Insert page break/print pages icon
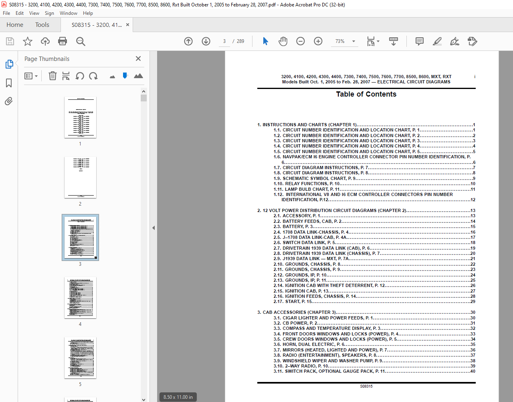 click(66, 76)
